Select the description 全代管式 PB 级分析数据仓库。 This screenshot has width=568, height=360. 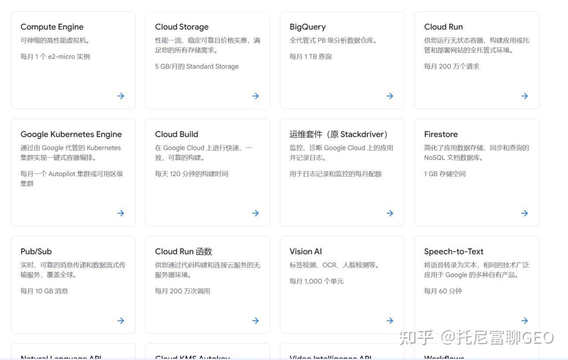tap(333, 40)
